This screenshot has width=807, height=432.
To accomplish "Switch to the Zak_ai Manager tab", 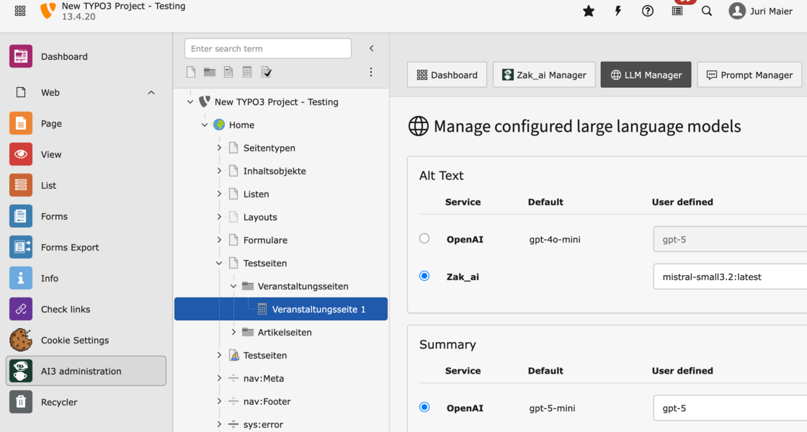I will coord(544,75).
